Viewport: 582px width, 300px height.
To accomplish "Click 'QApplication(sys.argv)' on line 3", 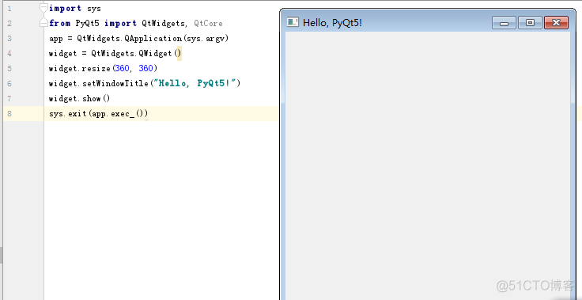I will click(x=176, y=39).
